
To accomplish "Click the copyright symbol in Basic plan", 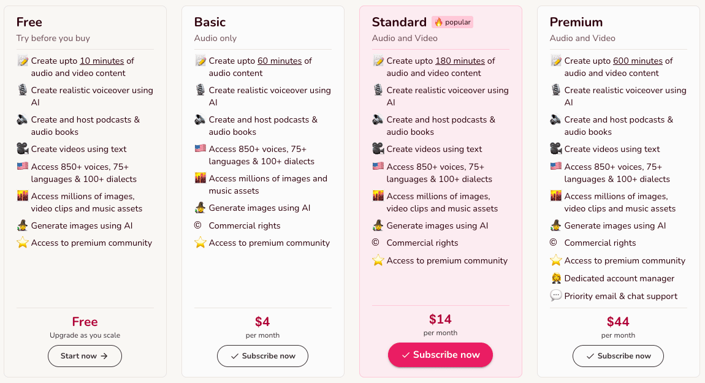I will coord(198,226).
